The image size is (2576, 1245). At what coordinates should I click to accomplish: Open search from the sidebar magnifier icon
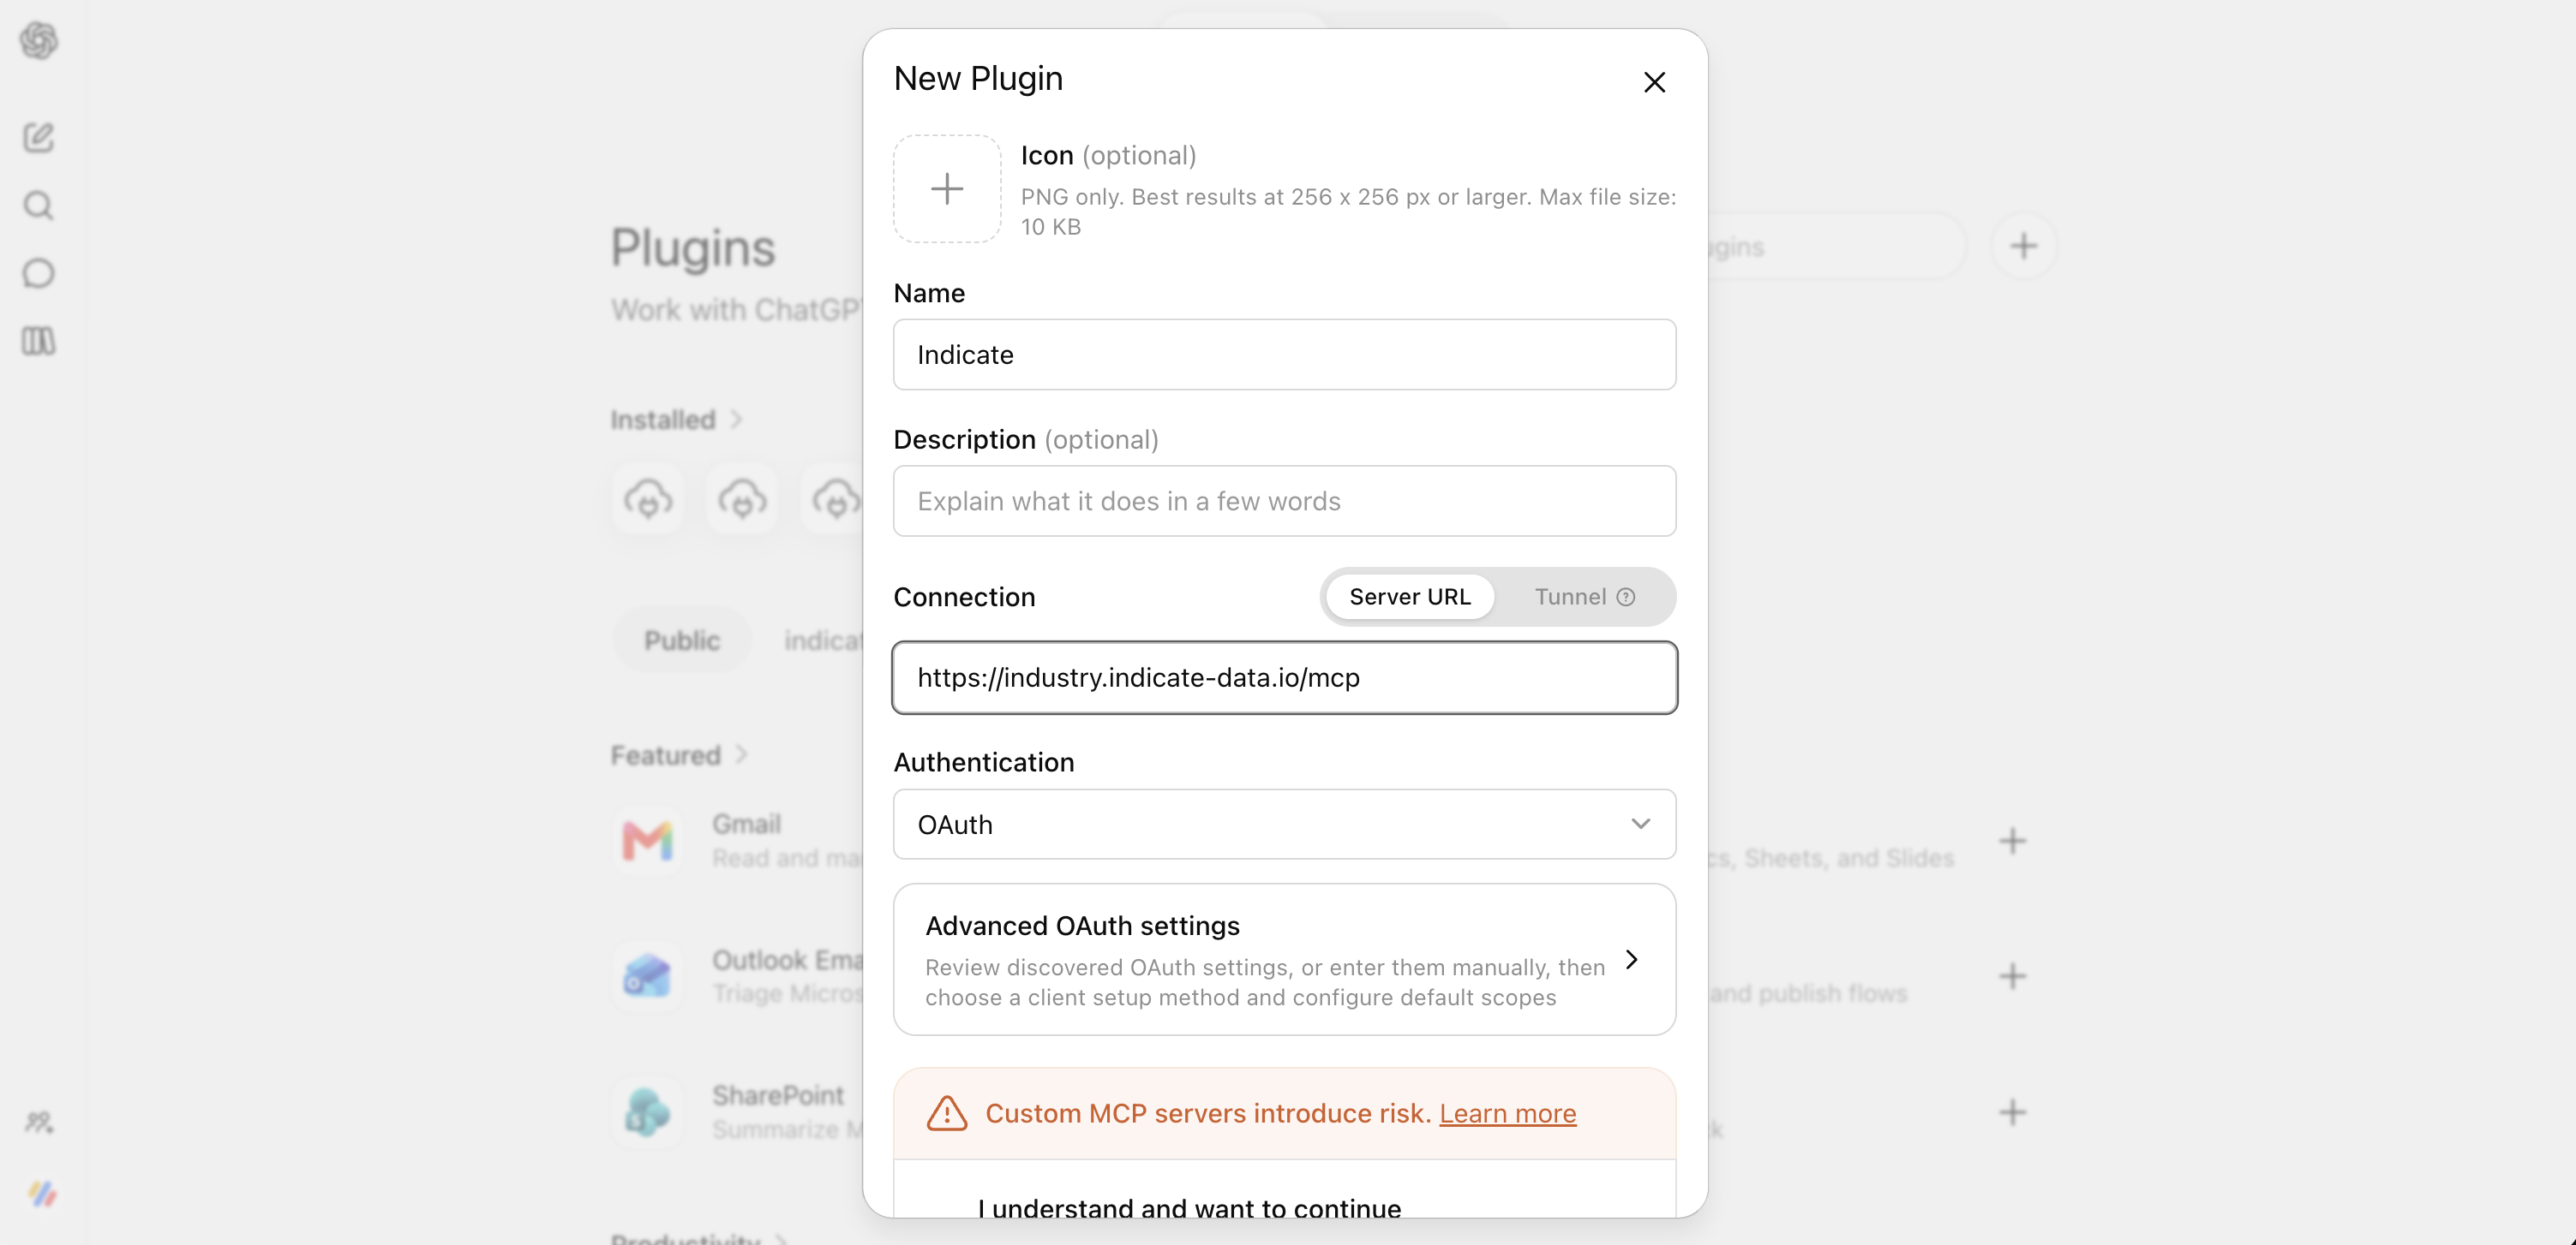coord(39,205)
